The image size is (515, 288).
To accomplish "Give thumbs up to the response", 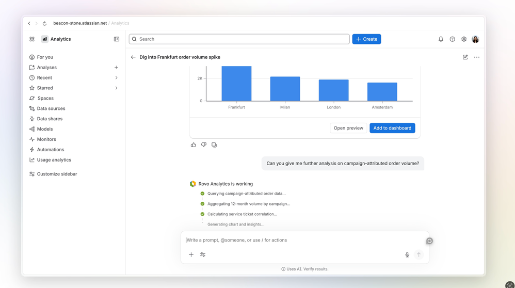I will click(194, 145).
